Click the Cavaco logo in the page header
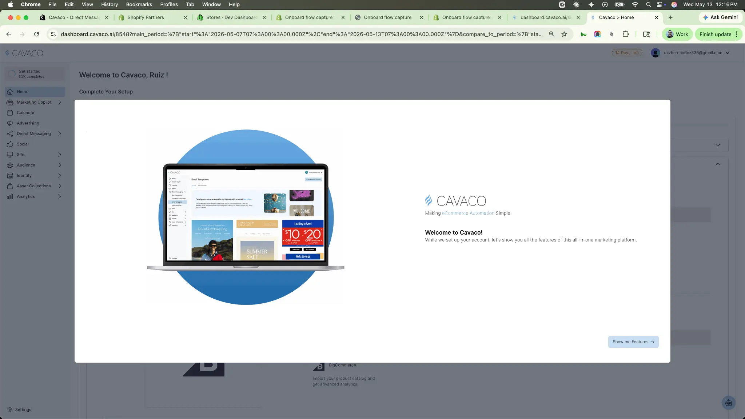 pos(24,53)
